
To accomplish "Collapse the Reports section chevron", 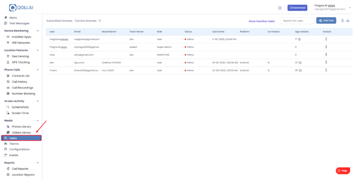I will point(38,163).
